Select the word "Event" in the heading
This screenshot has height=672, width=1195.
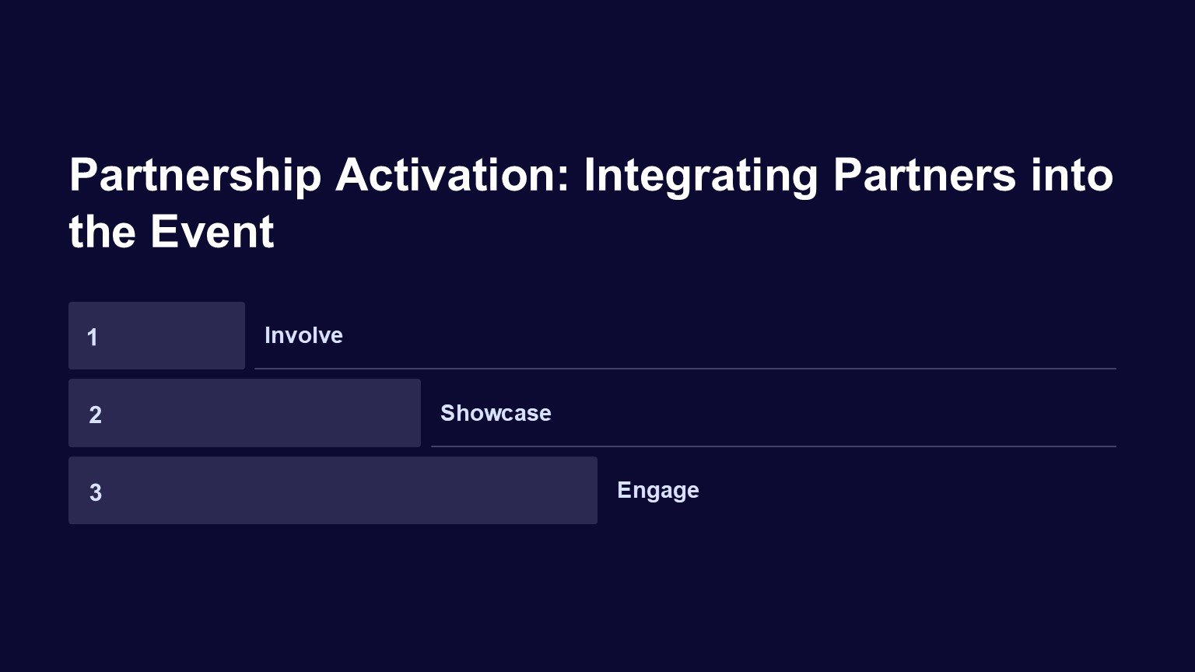(212, 232)
